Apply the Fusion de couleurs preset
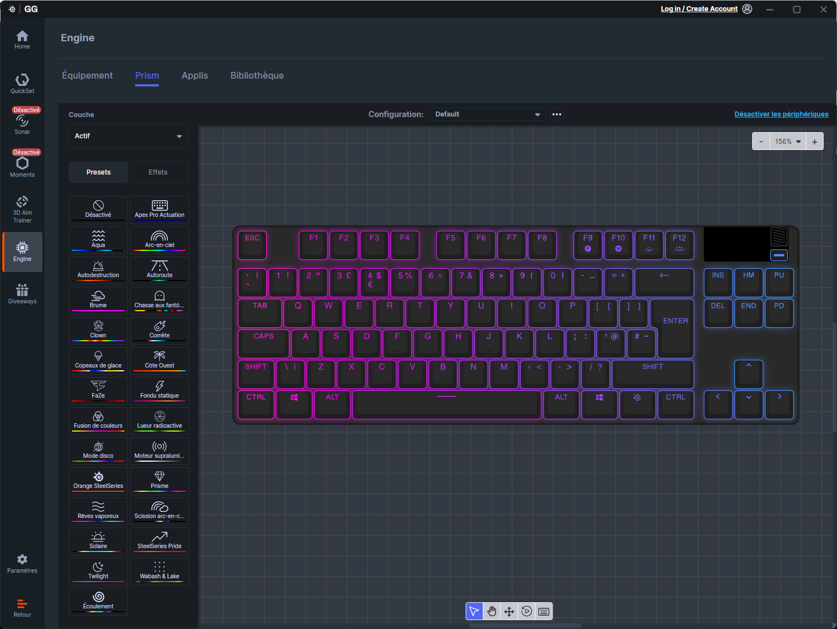Screen dimensions: 837x629 98,420
